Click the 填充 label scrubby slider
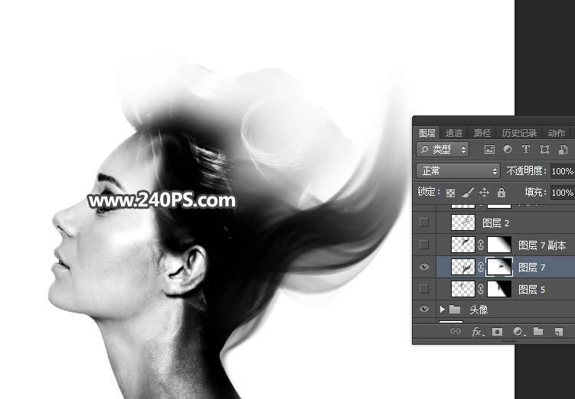Screen dimensions: 575x399 (535, 192)
